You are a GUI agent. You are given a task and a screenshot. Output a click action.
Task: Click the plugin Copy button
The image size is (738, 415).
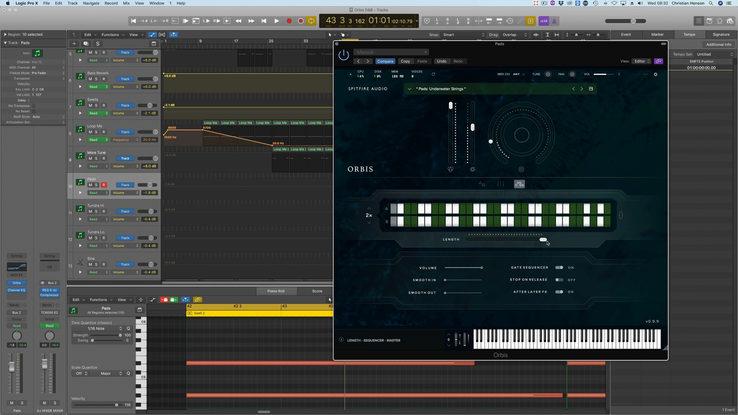[x=405, y=61]
